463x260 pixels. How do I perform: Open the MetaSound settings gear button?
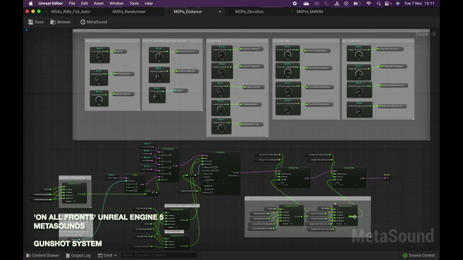pyautogui.click(x=93, y=22)
